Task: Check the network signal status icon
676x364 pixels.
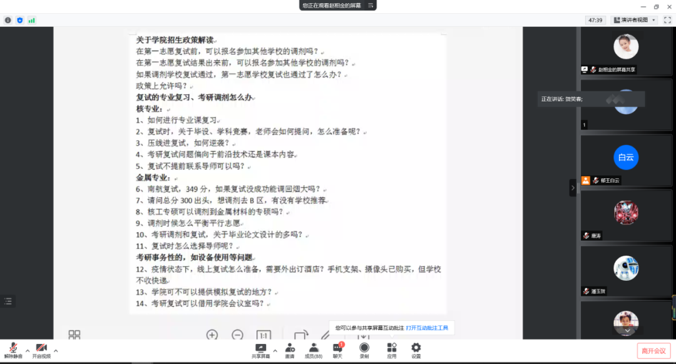Action: pyautogui.click(x=31, y=20)
